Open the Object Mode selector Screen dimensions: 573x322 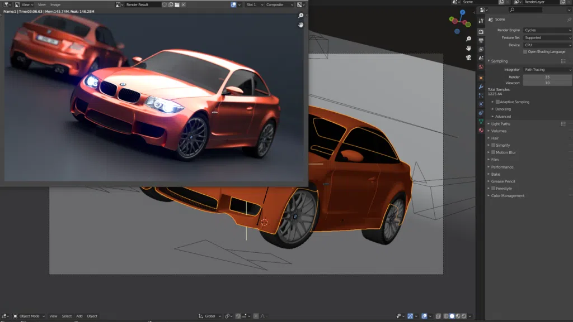pos(30,316)
